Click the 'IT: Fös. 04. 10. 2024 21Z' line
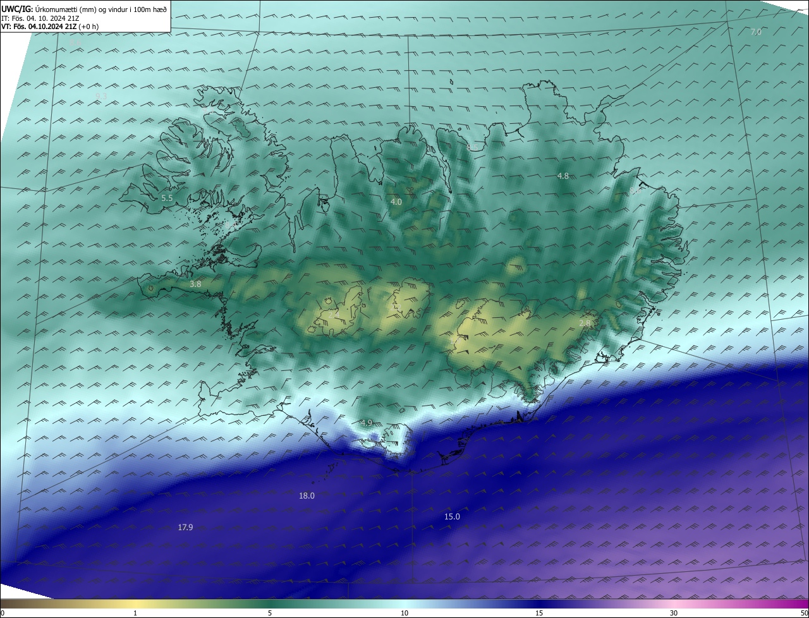 coord(40,18)
